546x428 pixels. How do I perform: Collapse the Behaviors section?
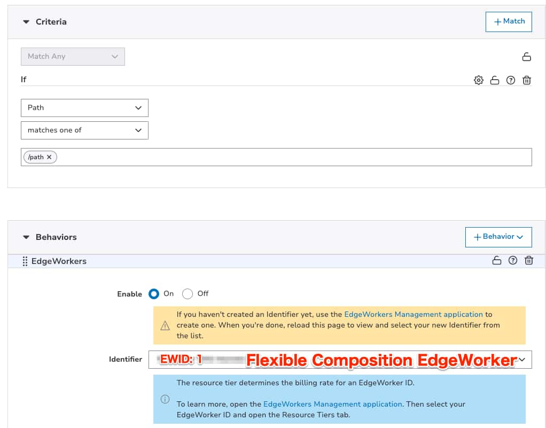click(x=26, y=237)
